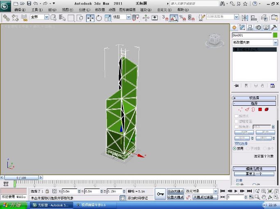Select the 子对象 preview radio button

[x=248, y=149]
